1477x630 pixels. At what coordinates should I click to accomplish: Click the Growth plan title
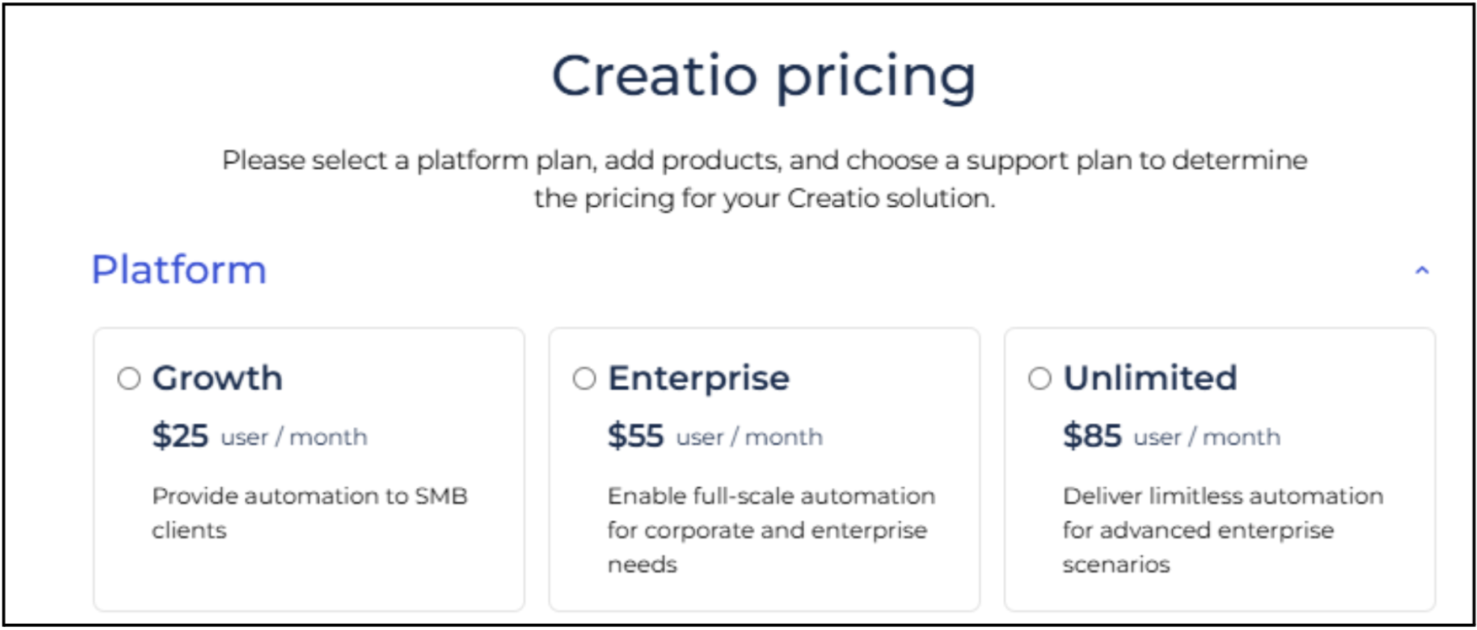click(218, 377)
